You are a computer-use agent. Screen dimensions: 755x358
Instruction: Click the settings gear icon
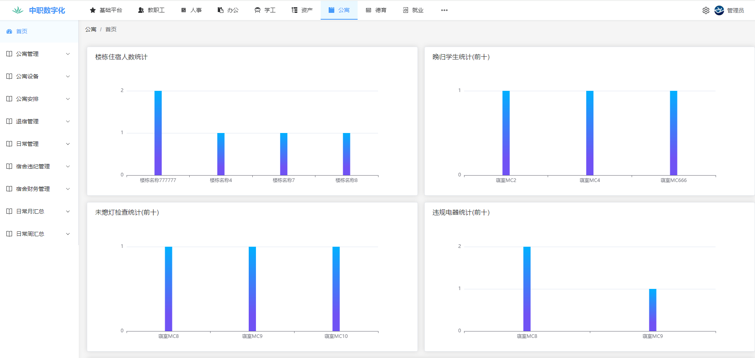coord(706,10)
